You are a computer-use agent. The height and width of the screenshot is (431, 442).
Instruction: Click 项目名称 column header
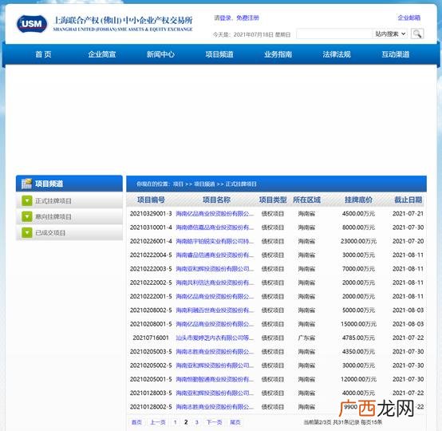[x=217, y=200]
